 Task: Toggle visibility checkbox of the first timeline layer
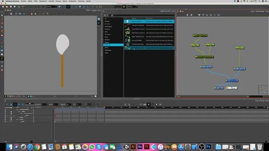5,109
